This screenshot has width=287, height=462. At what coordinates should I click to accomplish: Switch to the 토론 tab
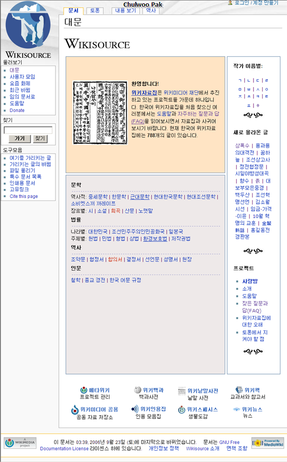click(x=95, y=11)
